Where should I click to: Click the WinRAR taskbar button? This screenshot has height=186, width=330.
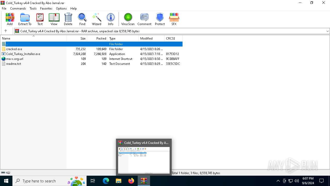click(144, 181)
